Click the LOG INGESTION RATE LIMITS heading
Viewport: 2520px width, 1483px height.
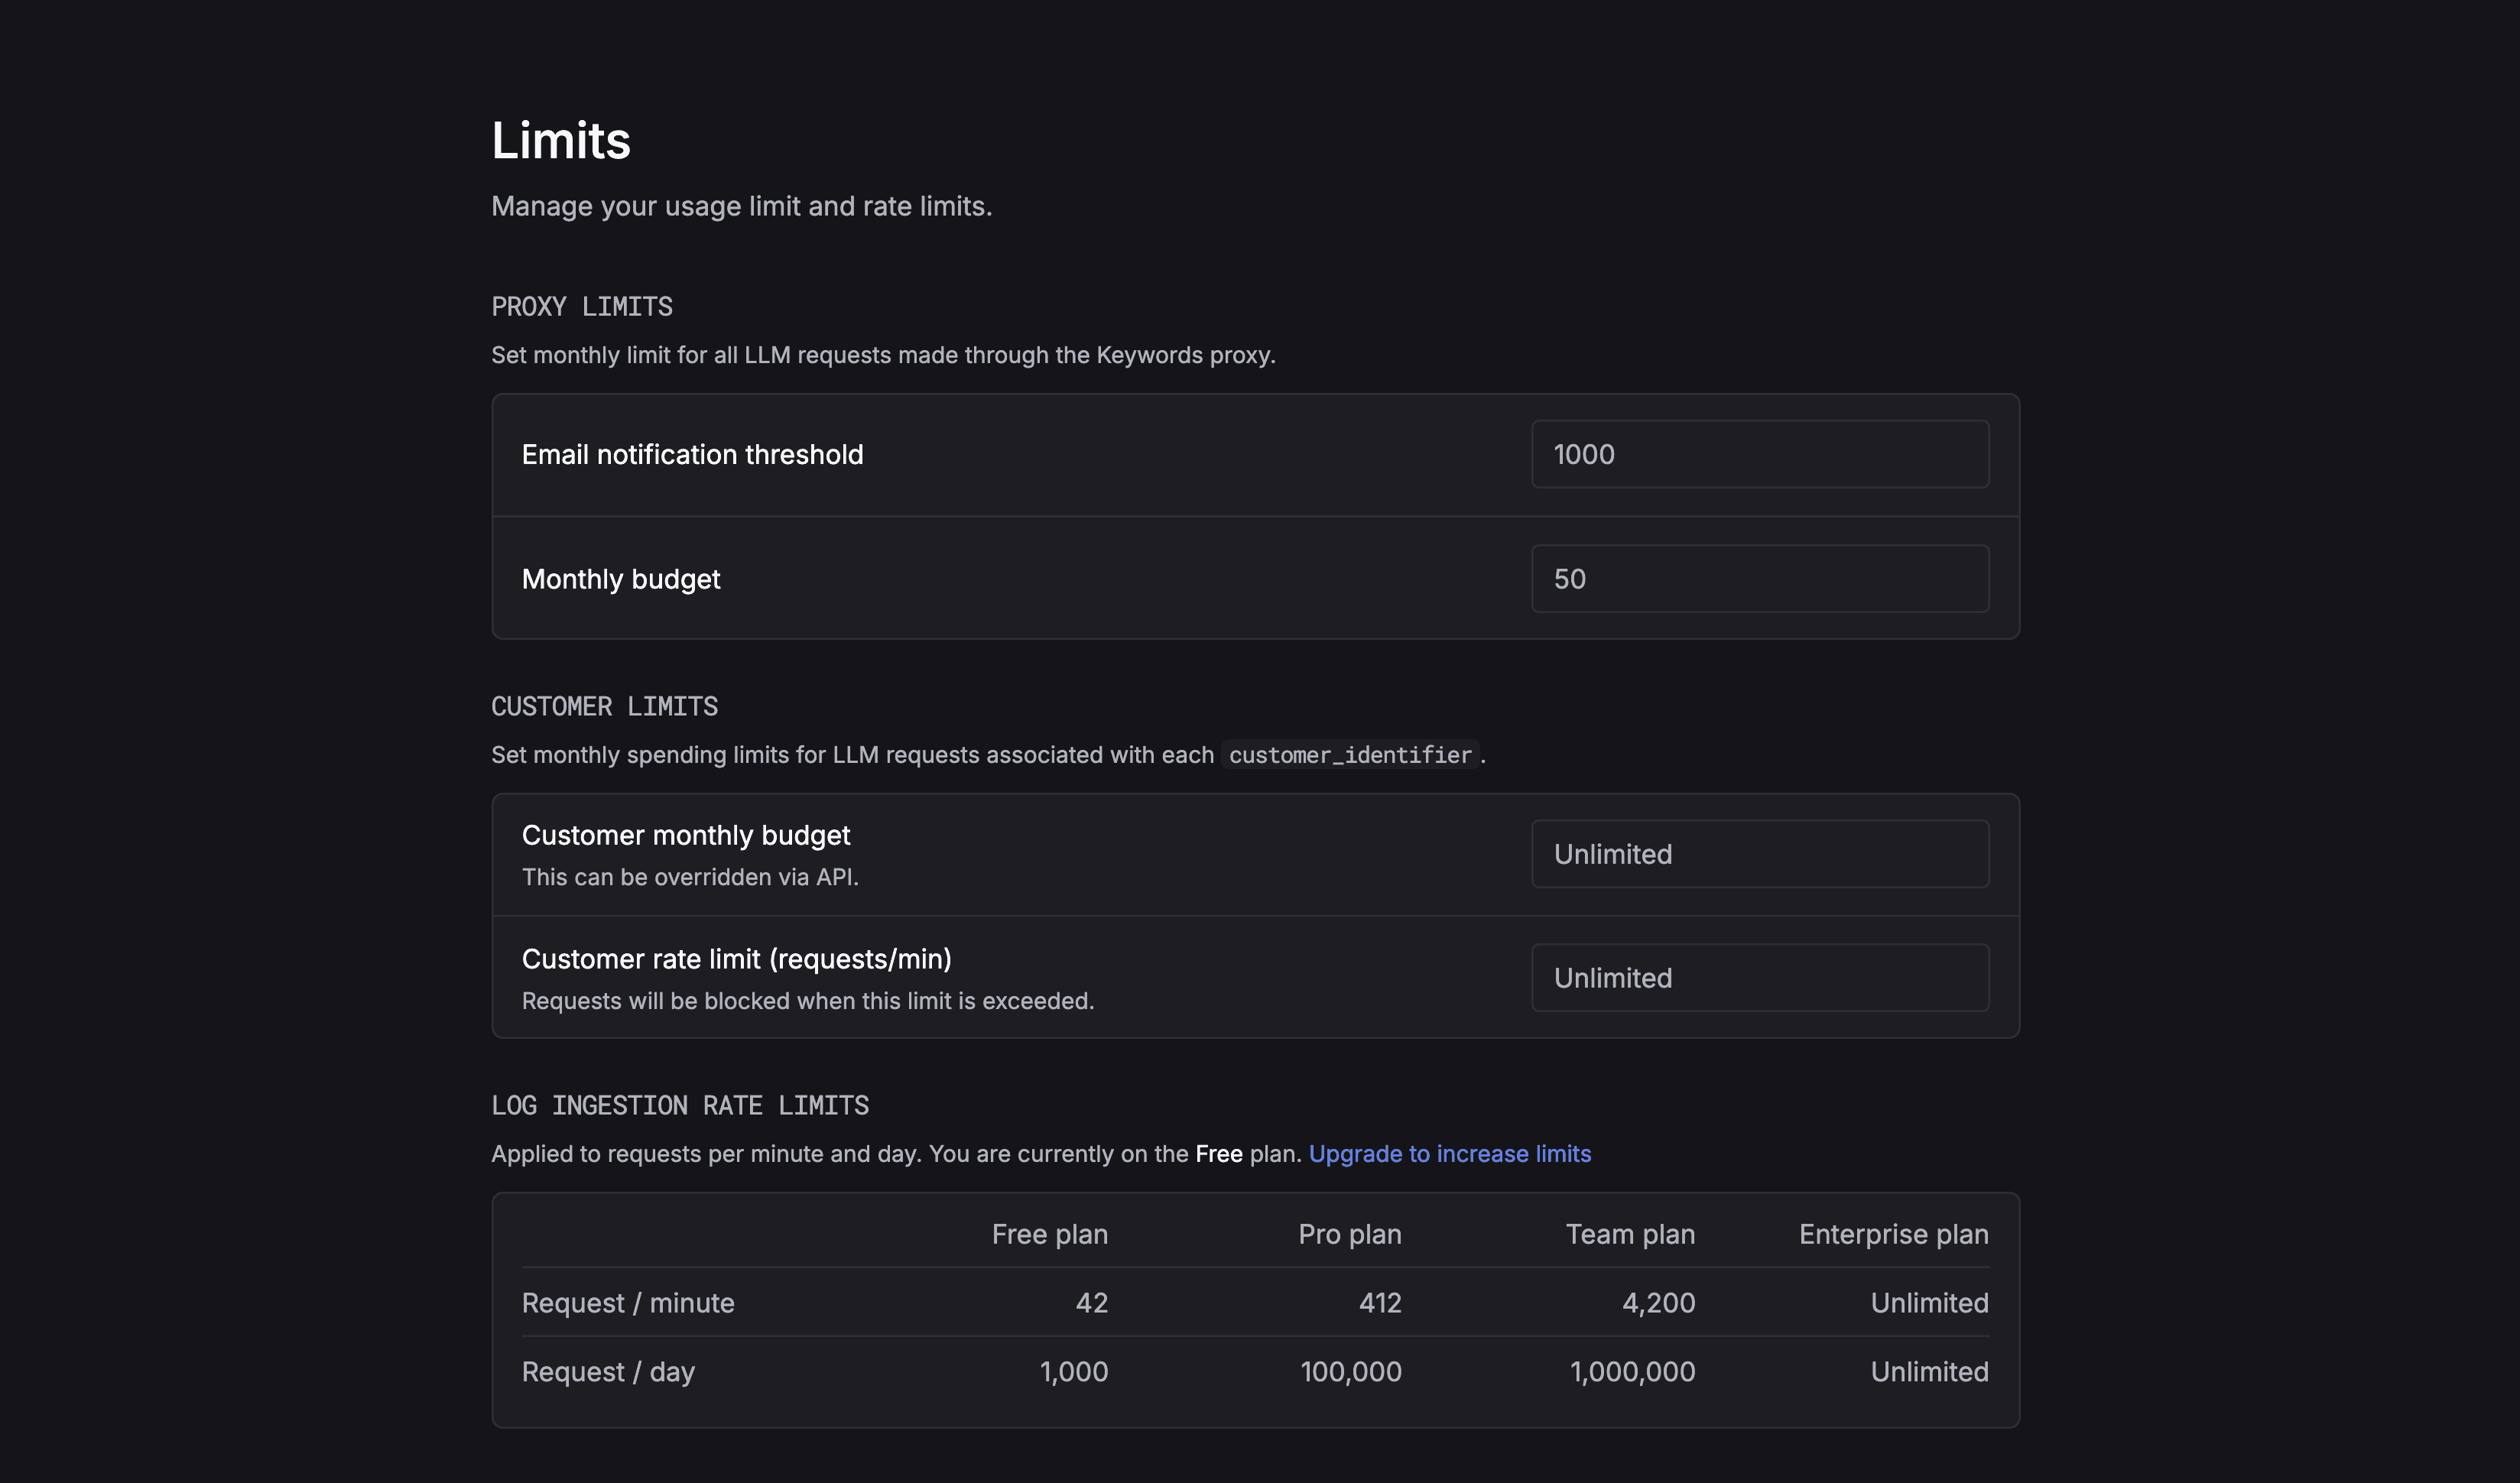point(679,1106)
